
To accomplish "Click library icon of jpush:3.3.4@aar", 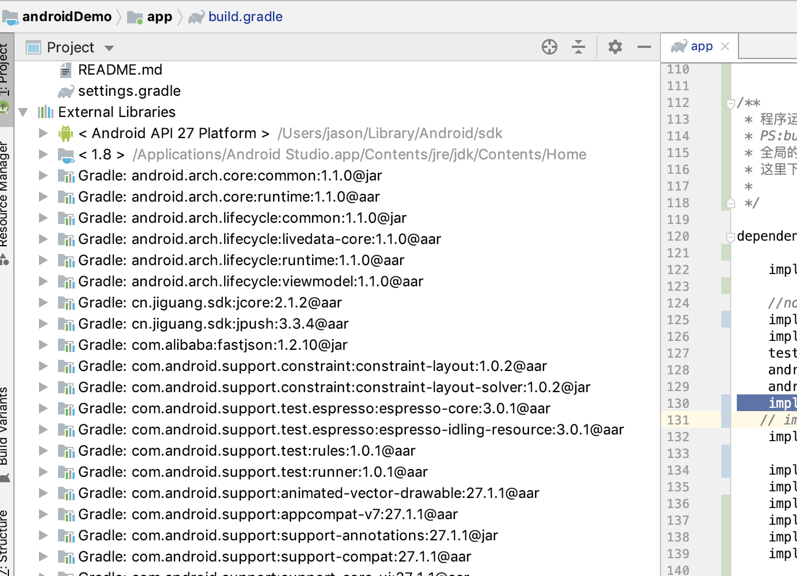I will 66,324.
